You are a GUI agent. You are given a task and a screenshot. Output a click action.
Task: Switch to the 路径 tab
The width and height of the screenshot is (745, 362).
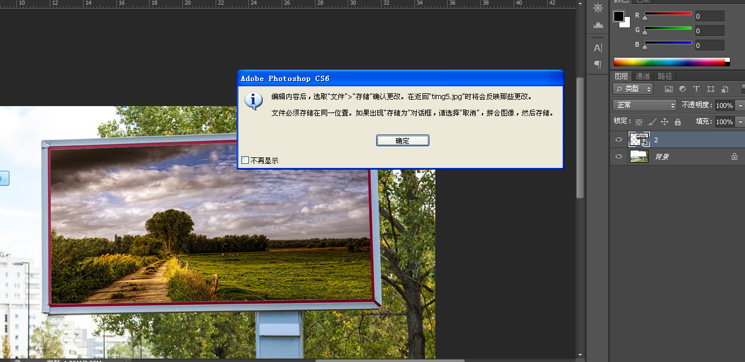pos(665,76)
